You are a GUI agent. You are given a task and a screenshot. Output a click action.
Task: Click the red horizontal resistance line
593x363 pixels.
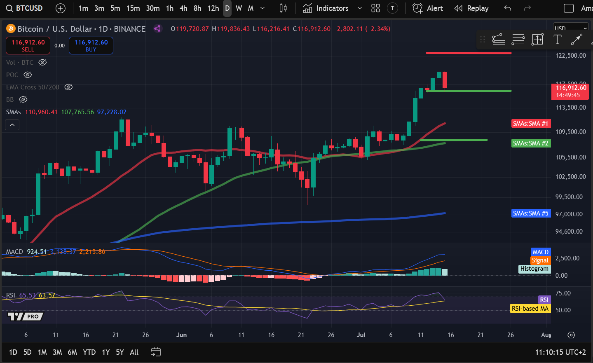coord(469,53)
